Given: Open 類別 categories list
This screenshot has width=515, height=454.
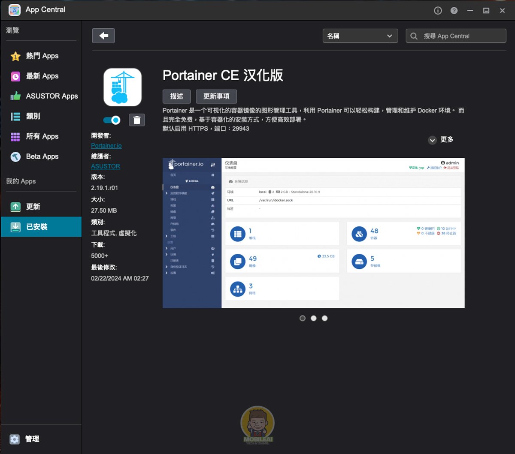Looking at the screenshot, I should click(x=41, y=116).
